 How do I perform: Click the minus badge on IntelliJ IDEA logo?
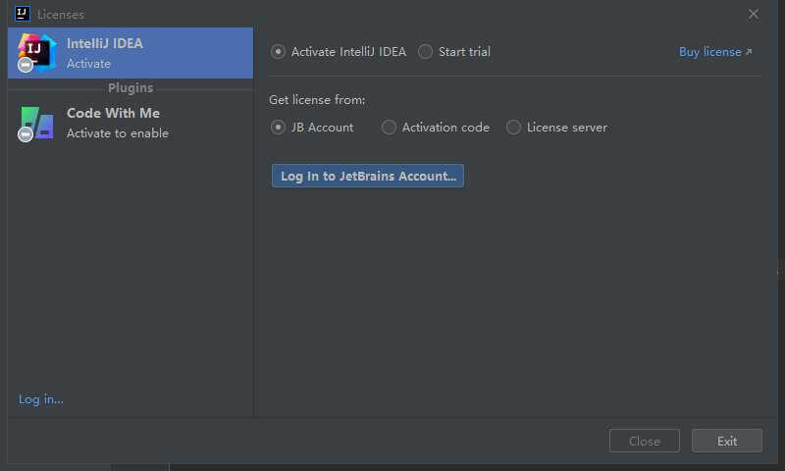pos(26,65)
